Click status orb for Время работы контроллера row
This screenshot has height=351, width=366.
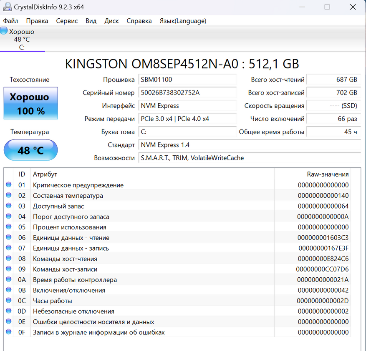tap(9, 279)
